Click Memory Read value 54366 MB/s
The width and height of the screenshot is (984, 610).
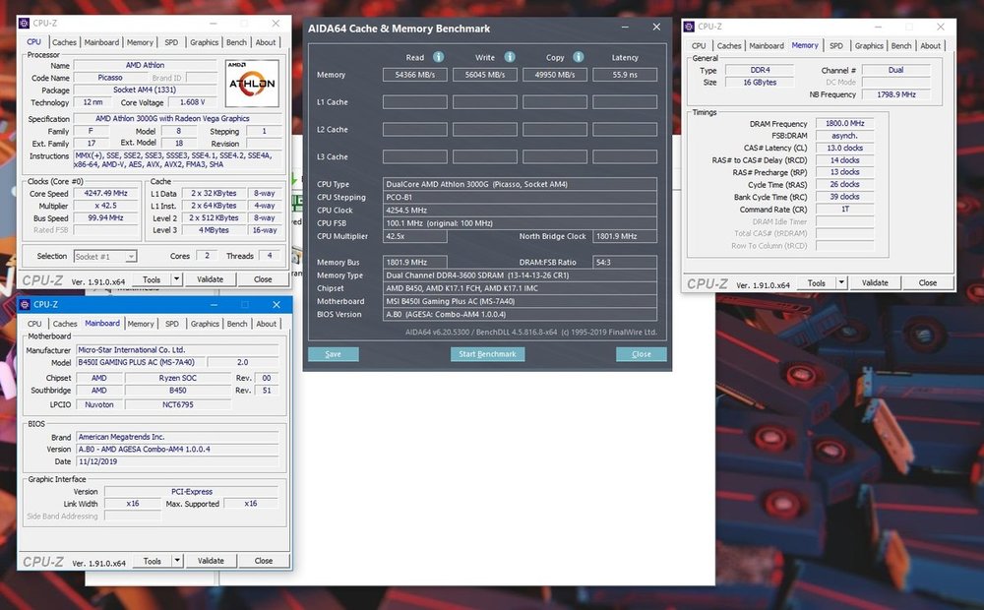[x=415, y=75]
